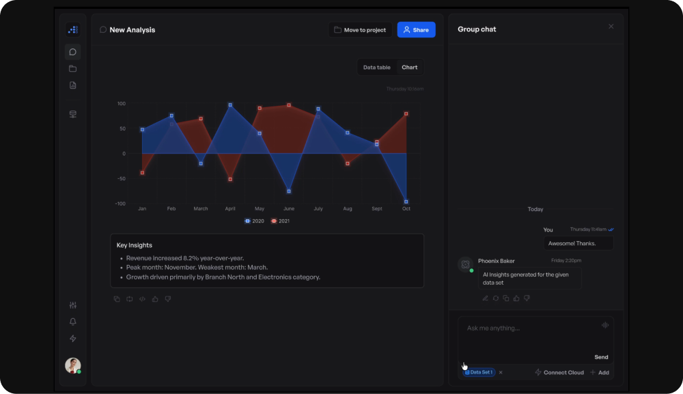Toggle the 2021 series in chart legend
Viewport: 683px width, 394px height.
click(280, 221)
